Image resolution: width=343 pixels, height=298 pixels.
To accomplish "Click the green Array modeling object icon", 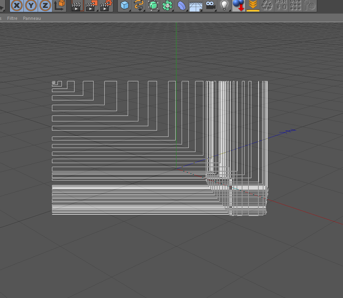I will (167, 5).
